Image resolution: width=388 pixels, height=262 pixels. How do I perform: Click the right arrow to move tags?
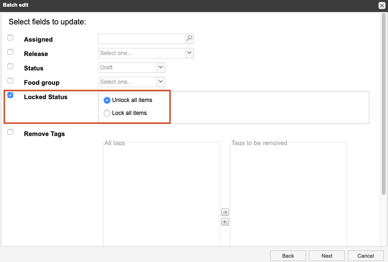[x=225, y=212]
